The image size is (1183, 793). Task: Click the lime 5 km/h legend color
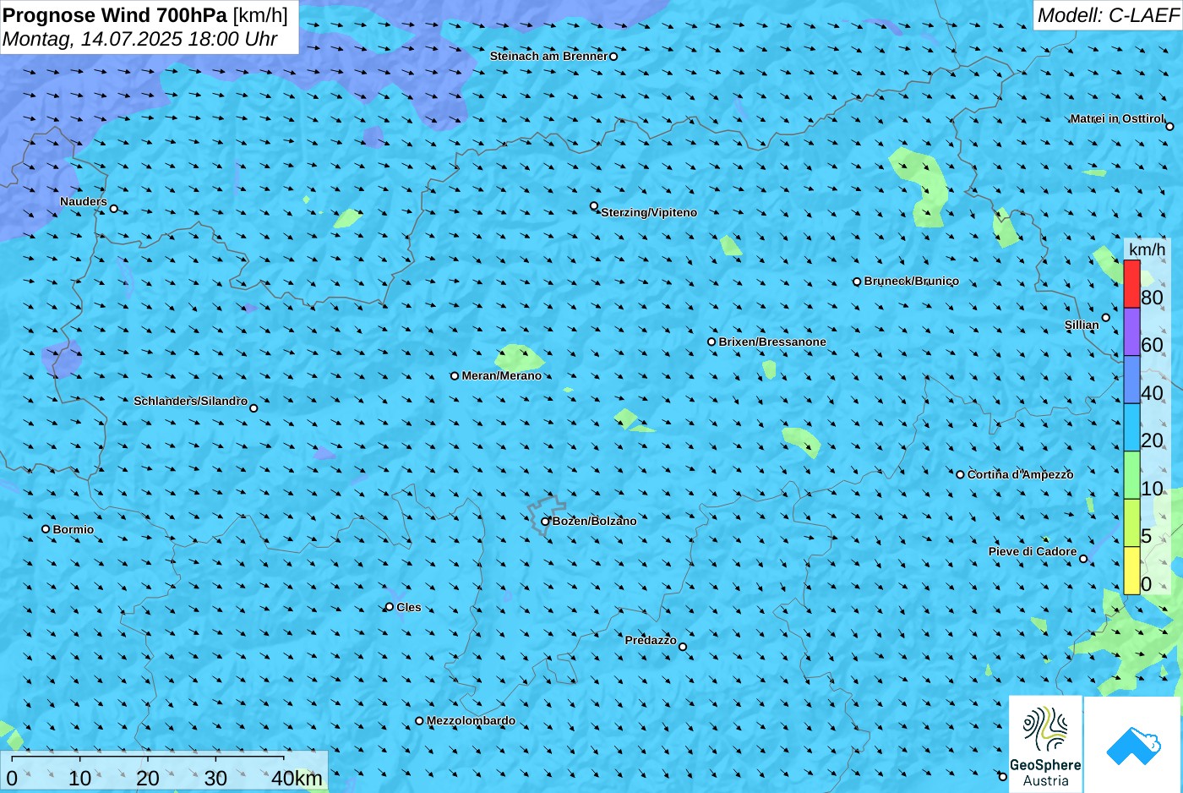click(x=1131, y=523)
